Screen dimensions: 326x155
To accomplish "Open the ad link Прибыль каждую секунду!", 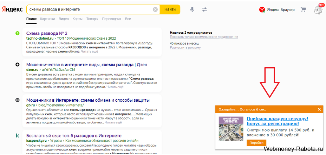I will coord(278,121).
